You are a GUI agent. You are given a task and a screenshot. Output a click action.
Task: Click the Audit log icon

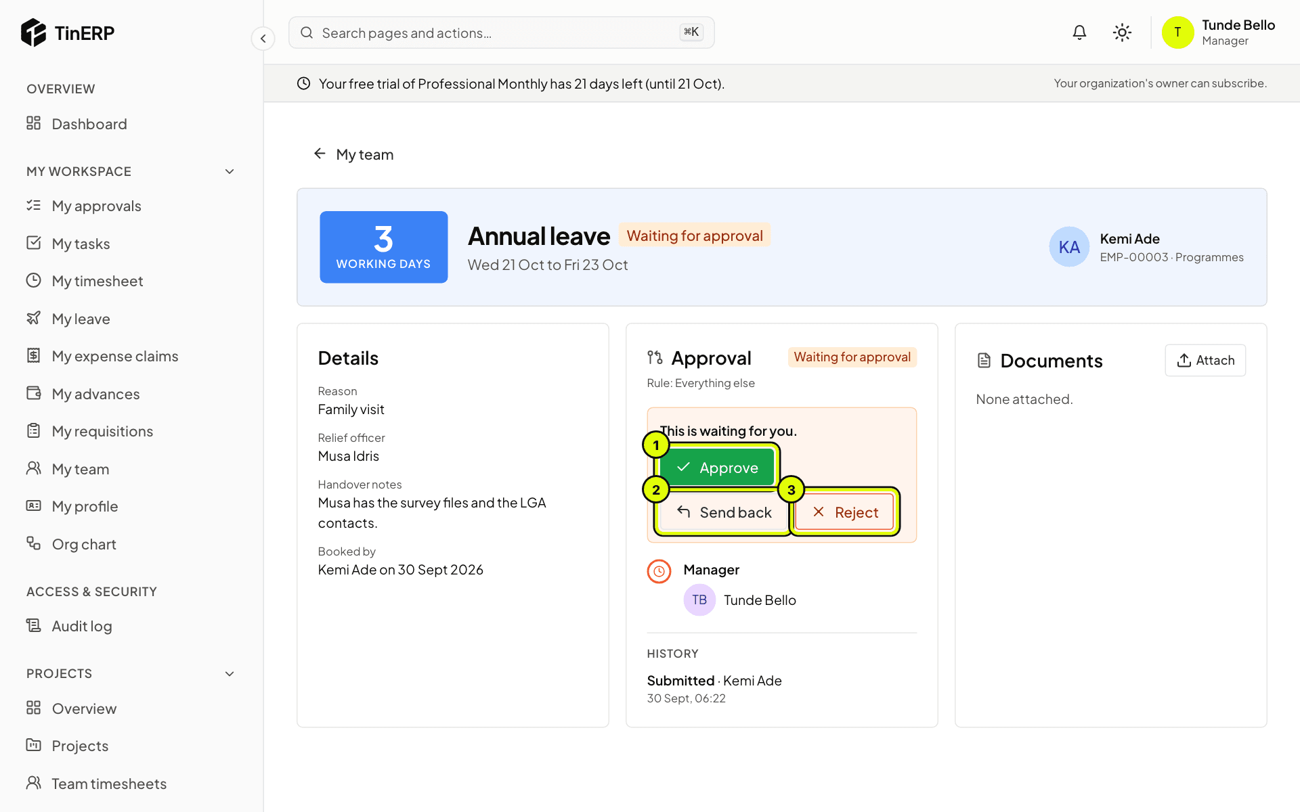[33, 625]
